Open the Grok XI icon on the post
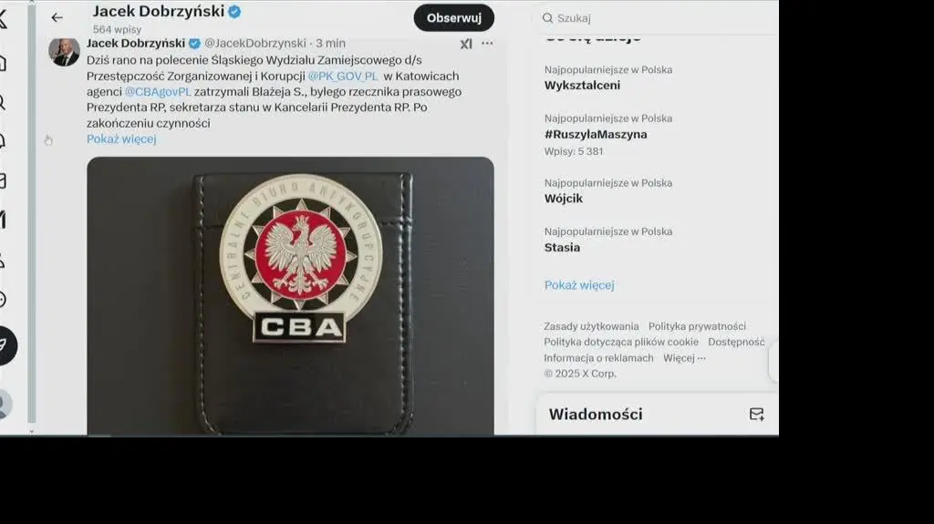This screenshot has height=524, width=934. [x=466, y=44]
